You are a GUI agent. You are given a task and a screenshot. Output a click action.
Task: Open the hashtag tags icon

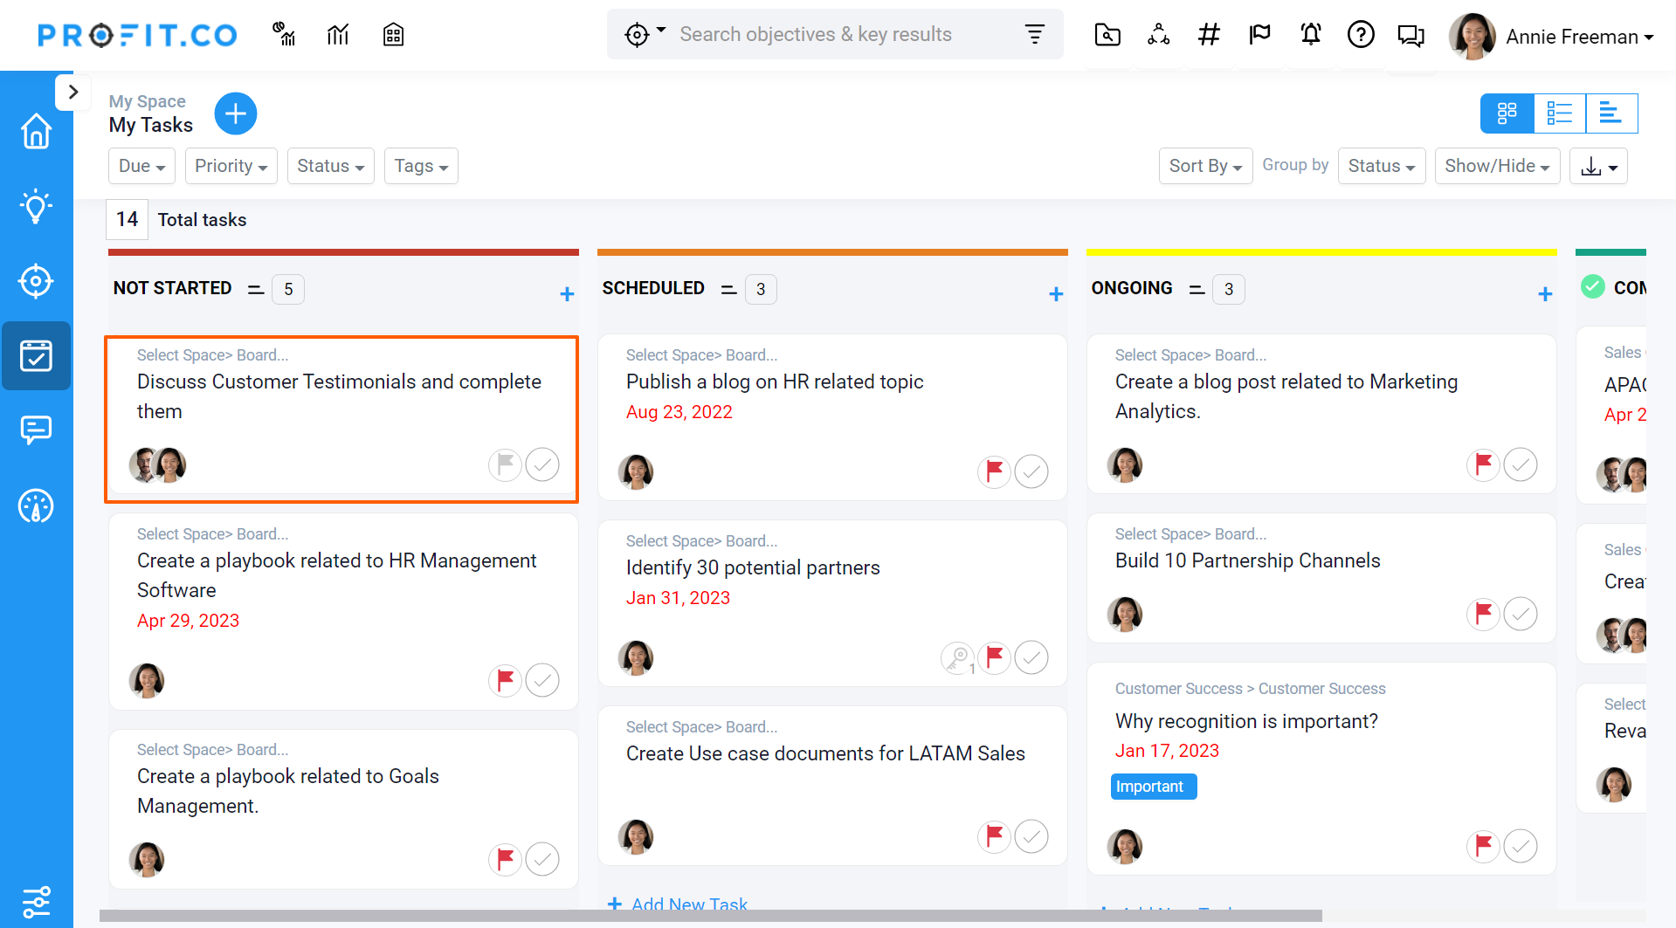tap(1208, 35)
